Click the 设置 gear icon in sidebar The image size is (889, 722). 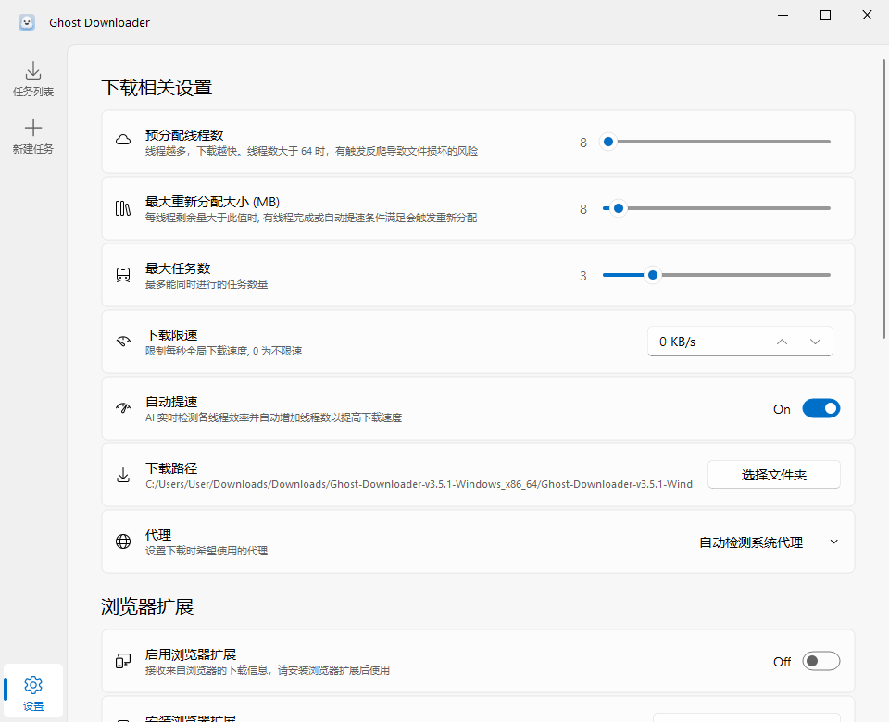pyautogui.click(x=33, y=685)
